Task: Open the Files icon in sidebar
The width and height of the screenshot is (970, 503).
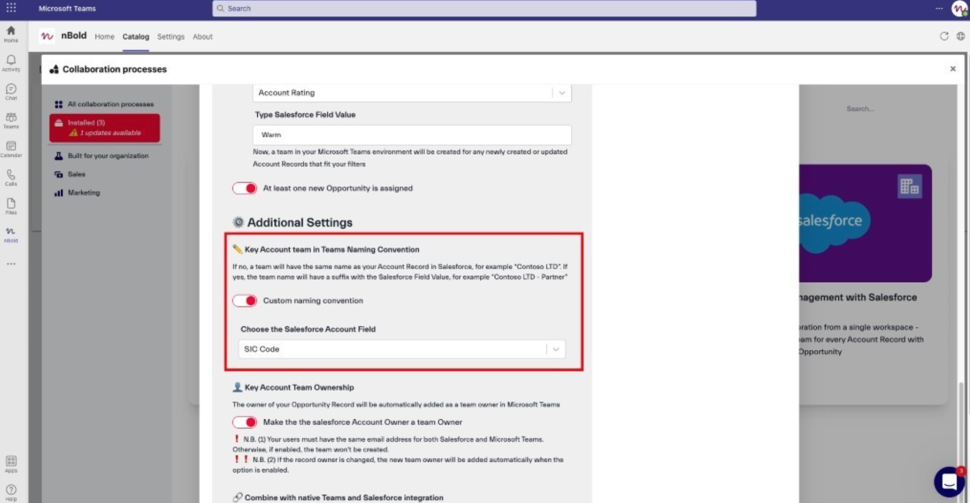Action: coord(11,206)
